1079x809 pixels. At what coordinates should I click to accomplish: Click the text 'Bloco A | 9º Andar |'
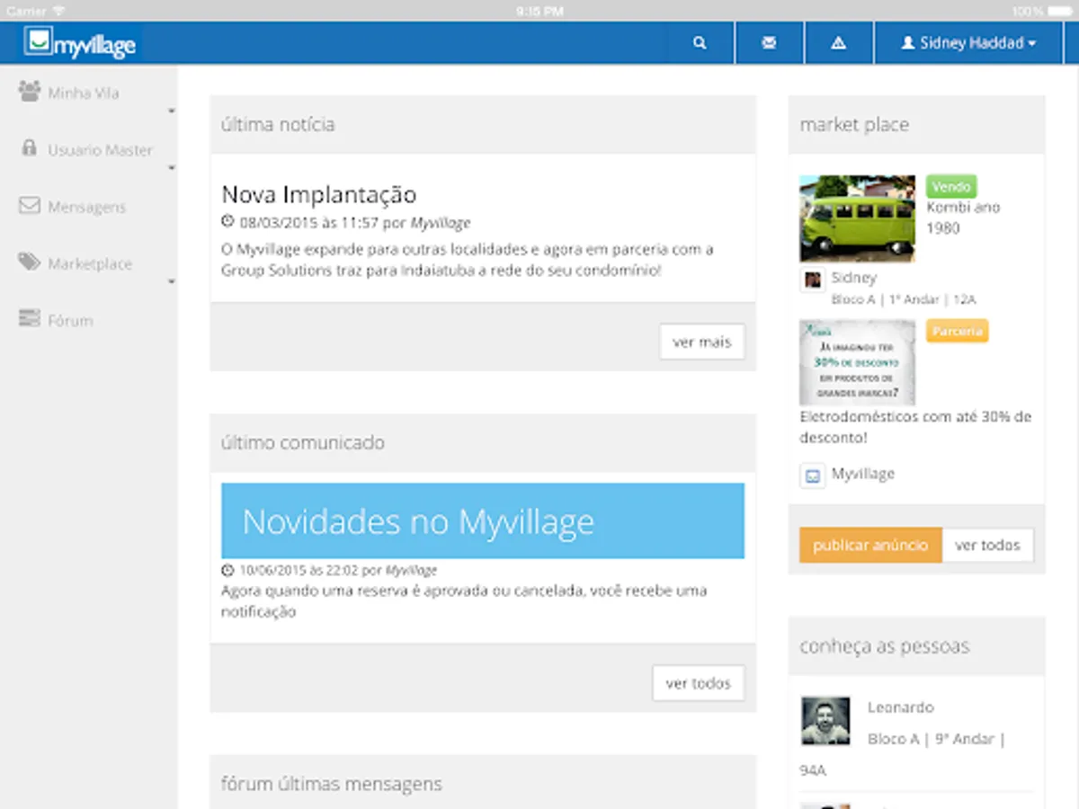936,739
